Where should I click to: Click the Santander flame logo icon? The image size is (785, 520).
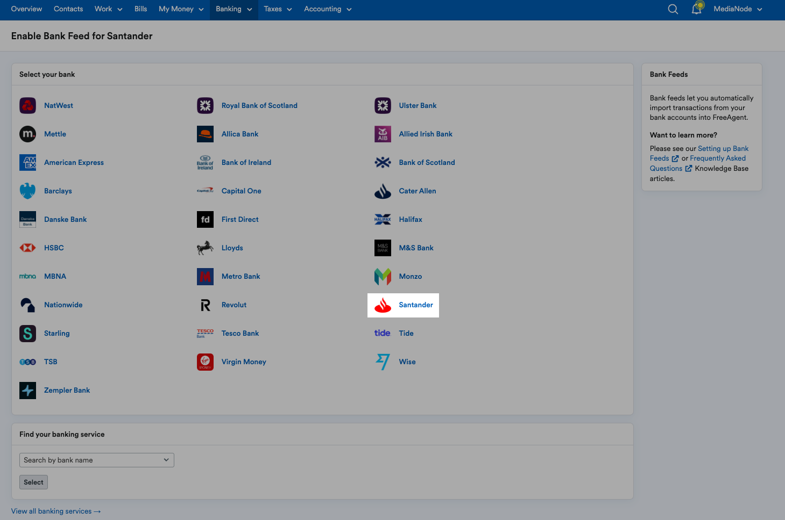tap(383, 305)
